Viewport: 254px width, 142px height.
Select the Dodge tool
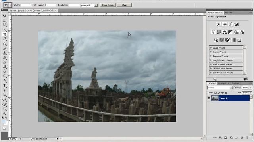pos(4,76)
